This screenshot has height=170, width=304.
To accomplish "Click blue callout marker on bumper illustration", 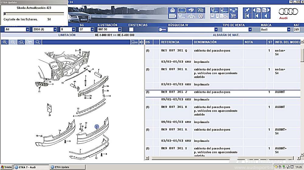I will tap(97, 126).
